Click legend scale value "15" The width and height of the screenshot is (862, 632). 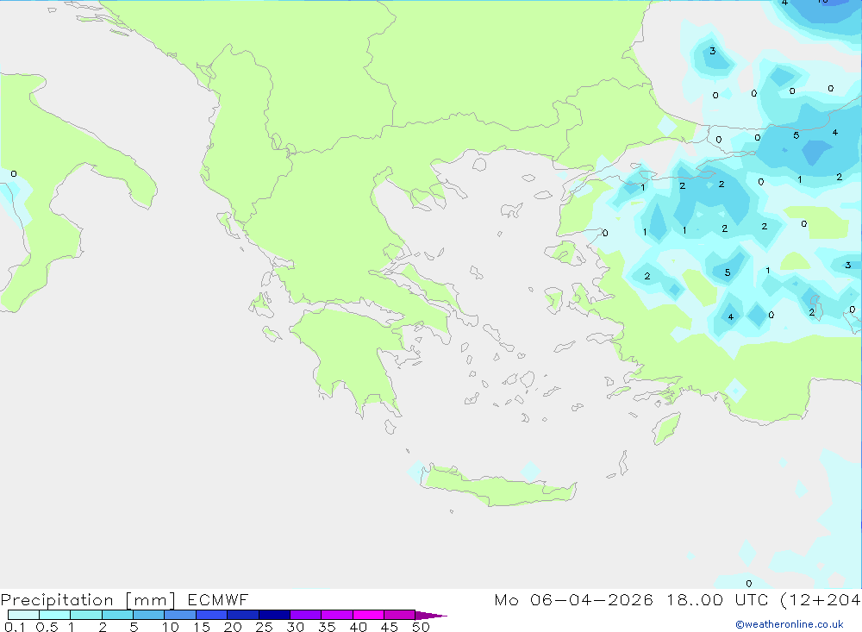(x=202, y=627)
